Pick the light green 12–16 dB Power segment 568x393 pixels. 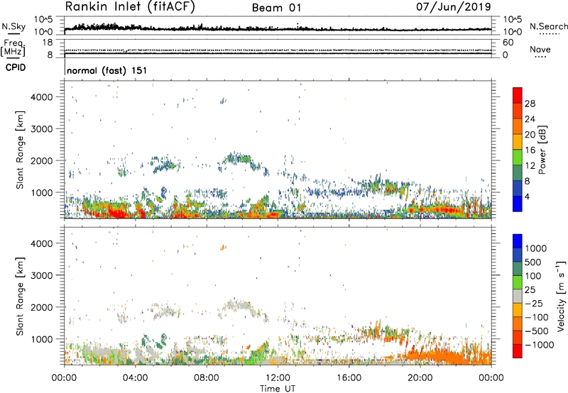pyautogui.click(x=518, y=157)
